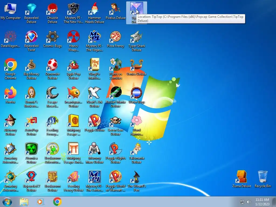Select the Peggle Nights Deluxe shortcut
Viewport: 276px width, 207px height.
tap(115, 153)
